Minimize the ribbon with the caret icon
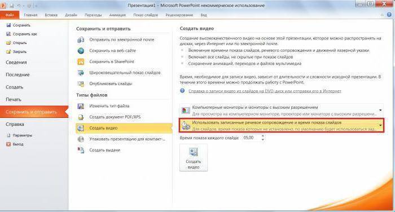Screen dimensions: 395x212 pos(383,15)
